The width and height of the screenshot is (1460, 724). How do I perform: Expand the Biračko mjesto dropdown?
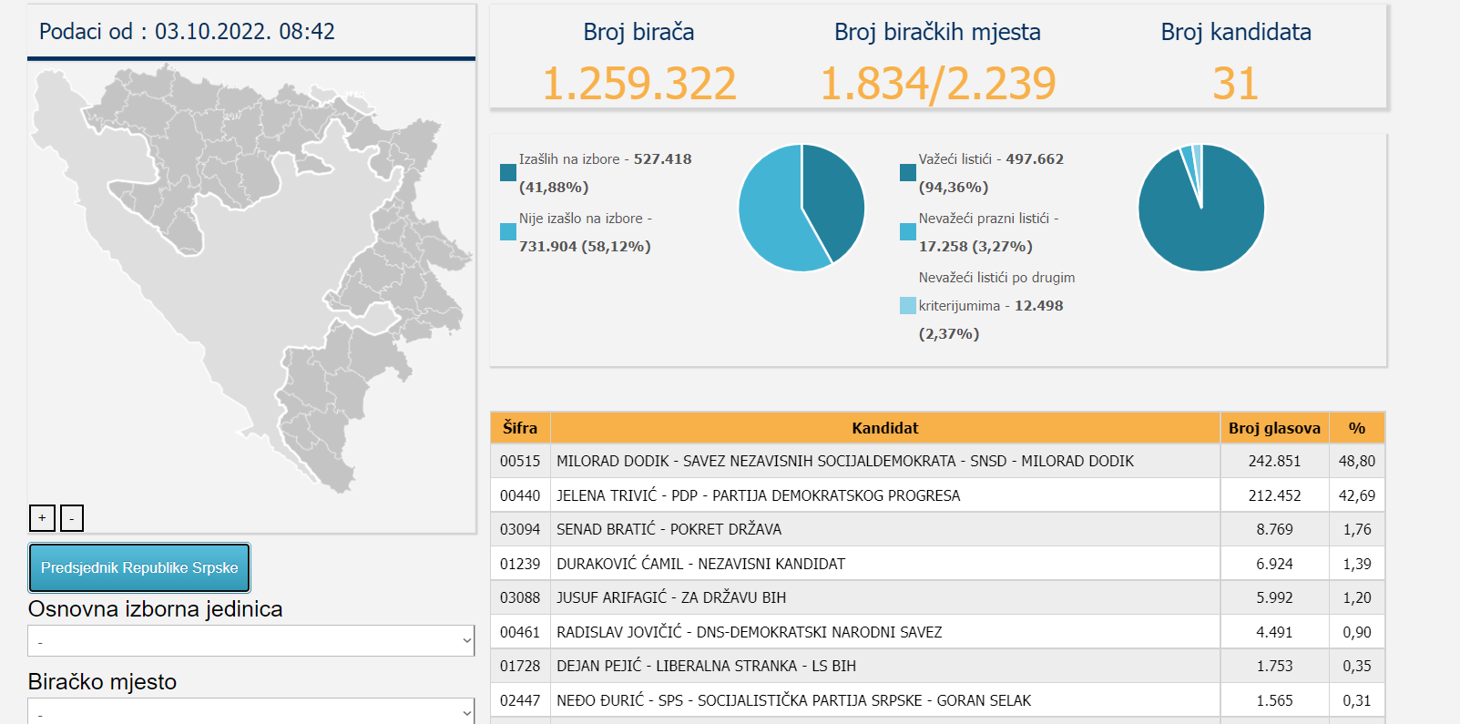click(251, 711)
